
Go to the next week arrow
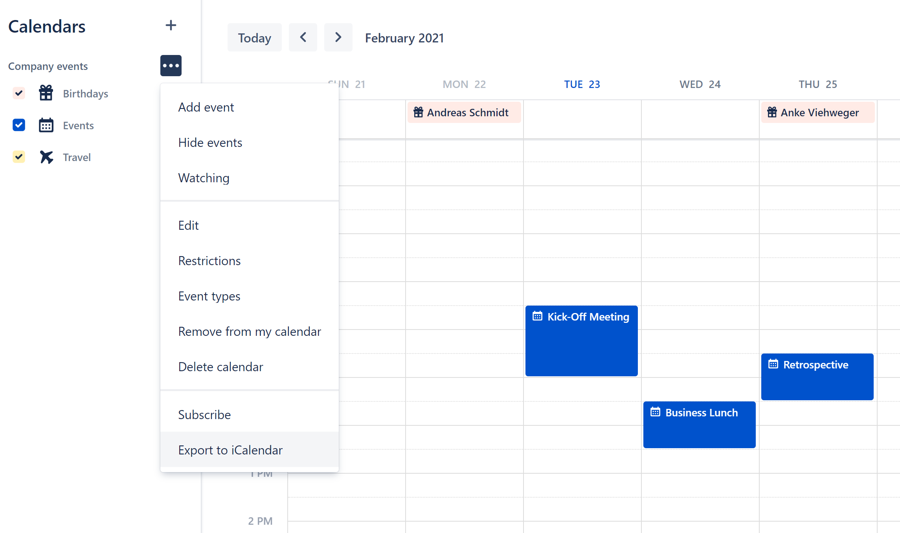pos(338,37)
